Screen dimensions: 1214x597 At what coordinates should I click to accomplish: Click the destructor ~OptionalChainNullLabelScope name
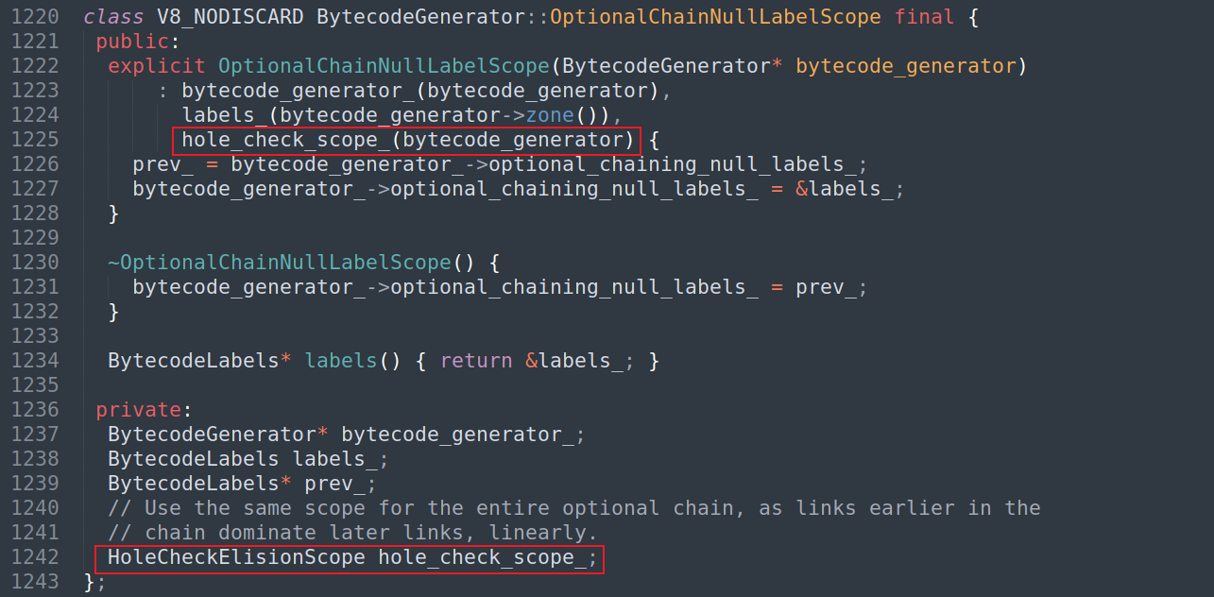280,263
